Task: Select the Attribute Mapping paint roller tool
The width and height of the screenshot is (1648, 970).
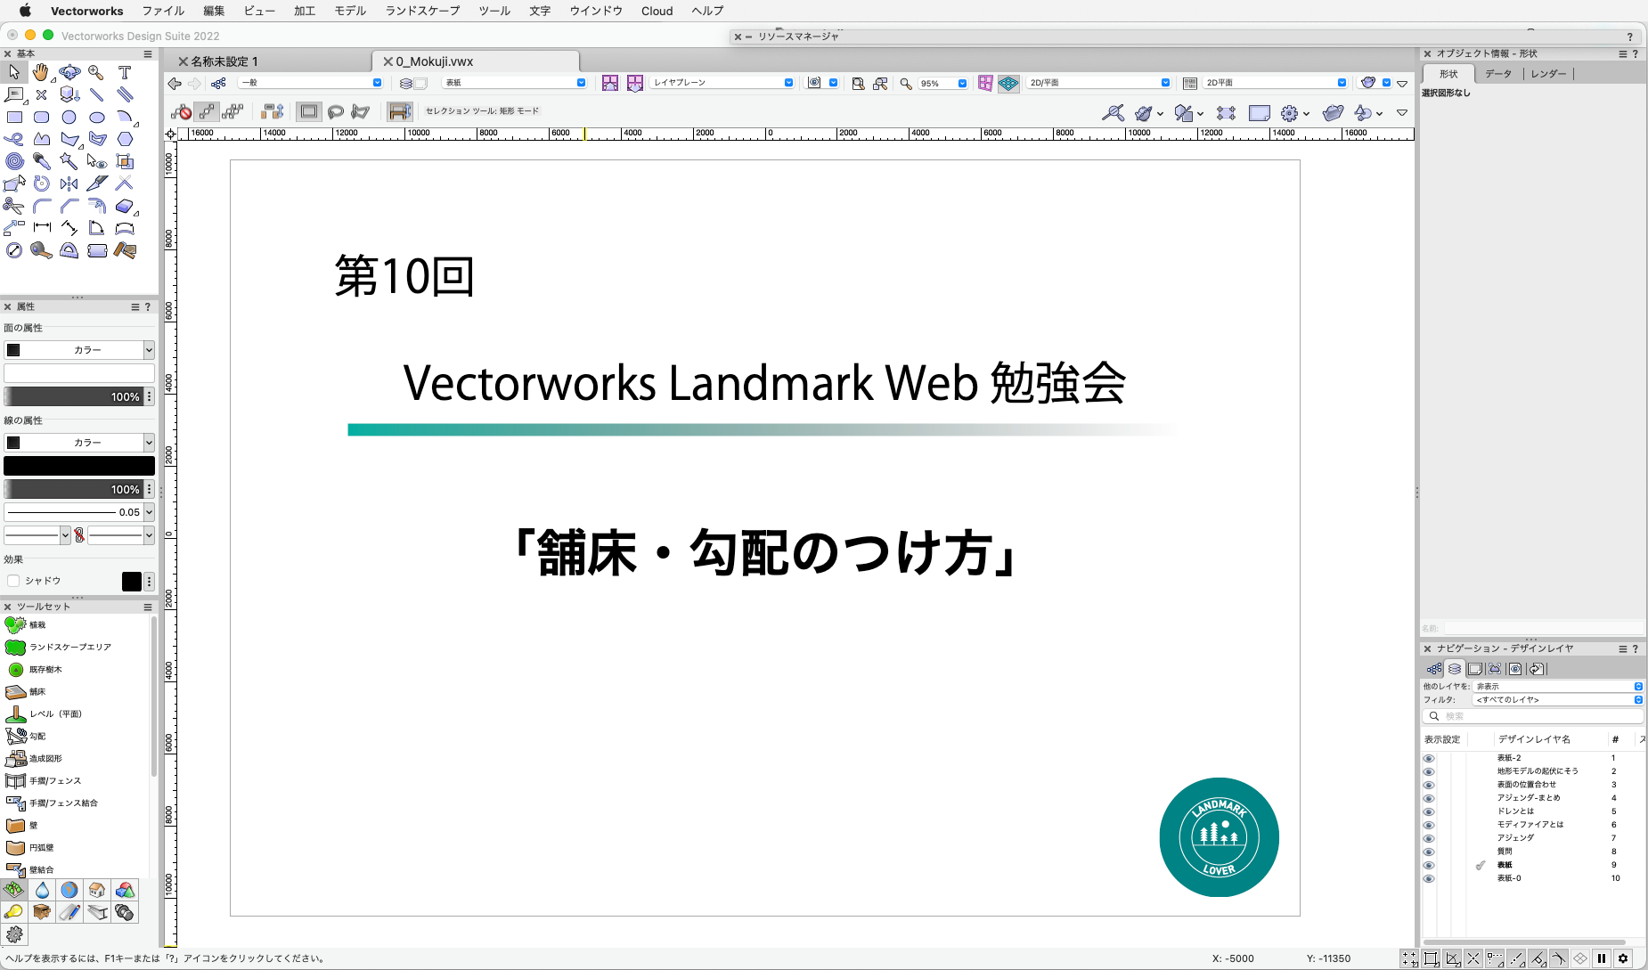Action: click(x=125, y=250)
